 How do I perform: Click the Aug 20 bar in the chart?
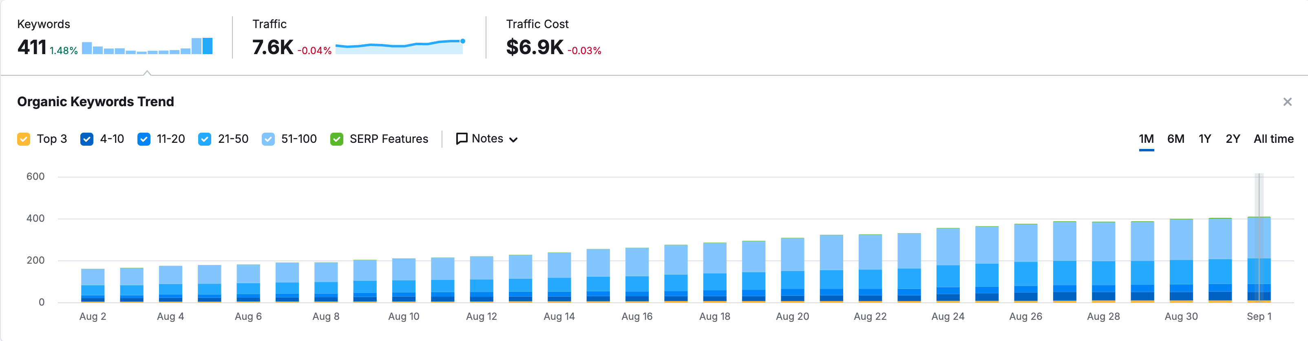pyautogui.click(x=792, y=270)
